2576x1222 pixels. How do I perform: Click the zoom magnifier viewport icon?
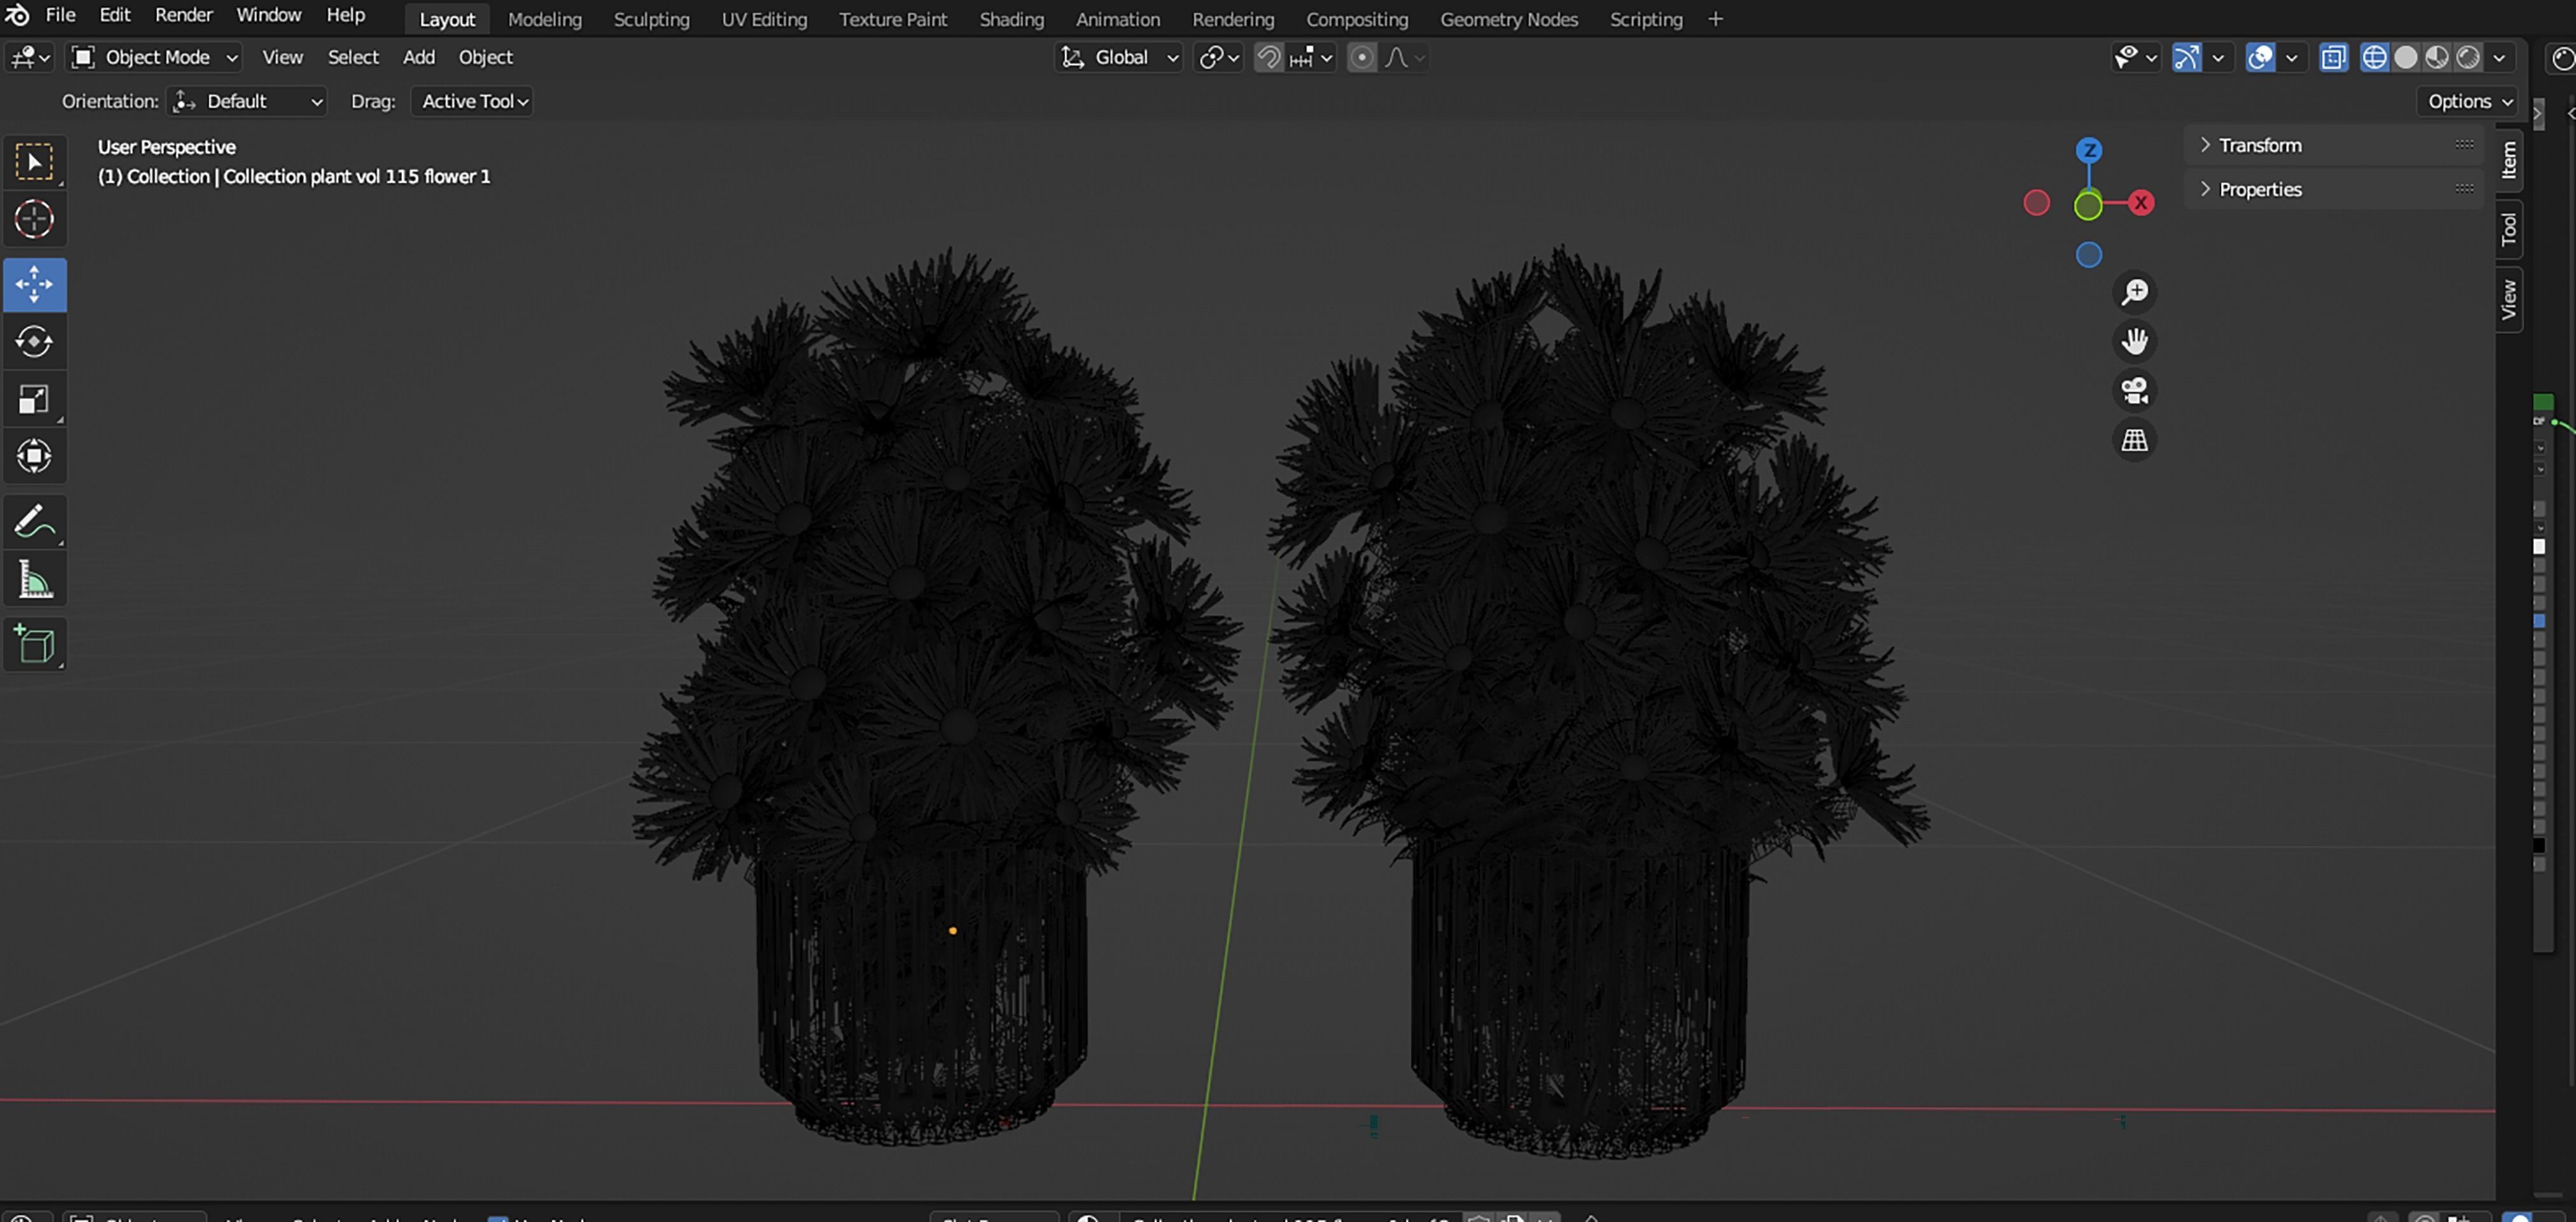coord(2134,292)
